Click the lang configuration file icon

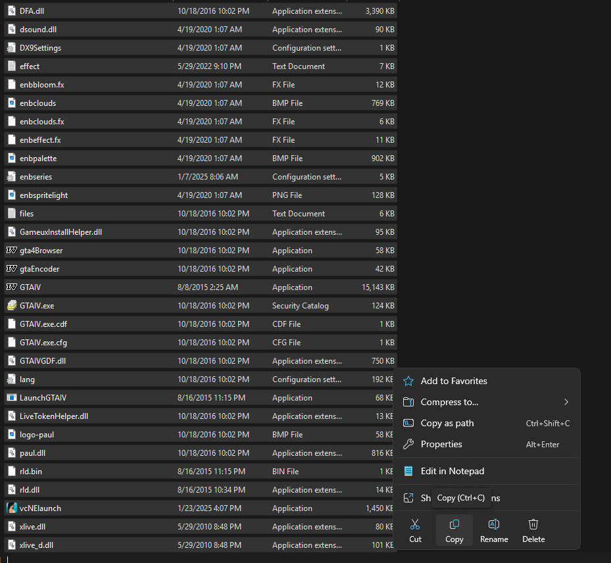pyautogui.click(x=12, y=379)
